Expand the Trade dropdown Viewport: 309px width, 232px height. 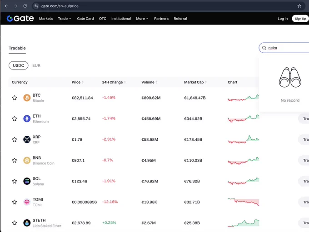65,19
